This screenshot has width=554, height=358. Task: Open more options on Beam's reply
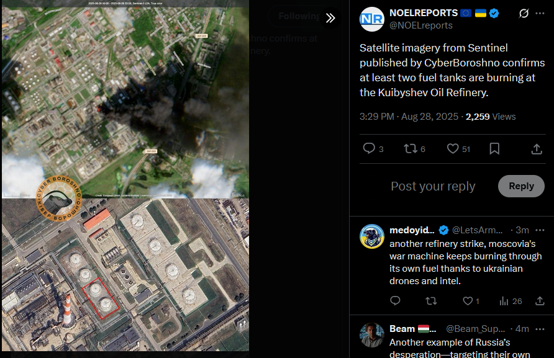(540, 329)
